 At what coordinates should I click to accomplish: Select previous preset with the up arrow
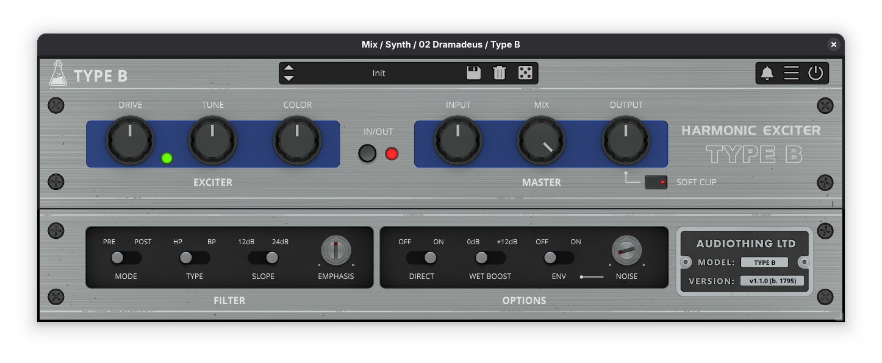(289, 68)
